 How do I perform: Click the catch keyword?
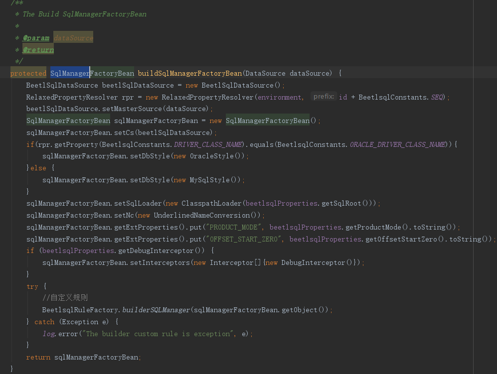44,322
